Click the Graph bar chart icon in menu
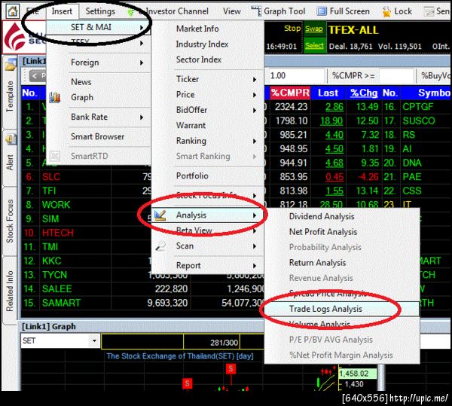 pyautogui.click(x=55, y=97)
